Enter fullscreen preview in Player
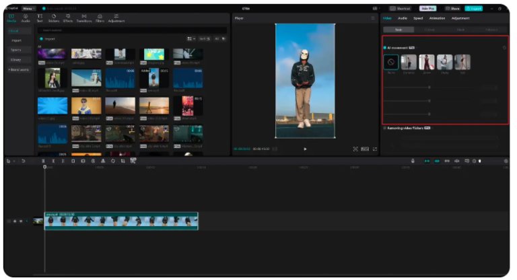517x280 pixels. 375,149
